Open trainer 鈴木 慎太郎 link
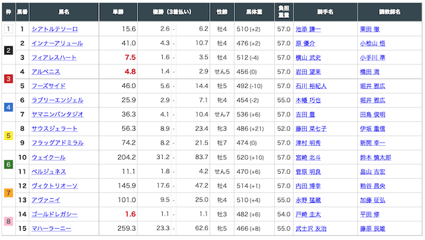This screenshot has height=240, width=425. click(375, 158)
